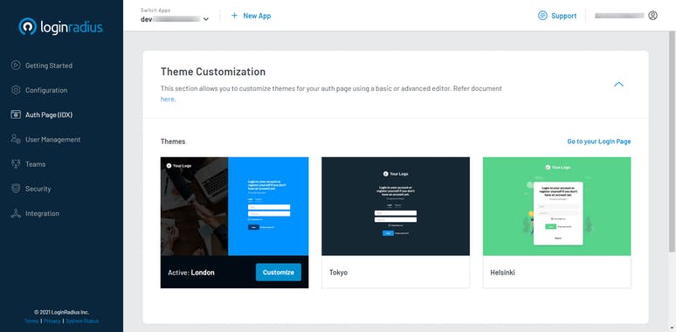Select the Helsinki theme preview thumbnail
The width and height of the screenshot is (676, 332).
coord(557,206)
